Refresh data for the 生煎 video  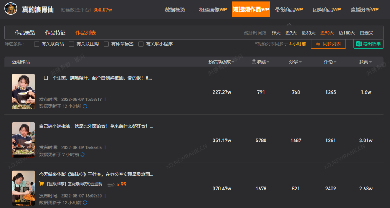(x=85, y=106)
